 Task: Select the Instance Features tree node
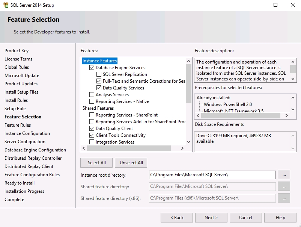click(99, 61)
